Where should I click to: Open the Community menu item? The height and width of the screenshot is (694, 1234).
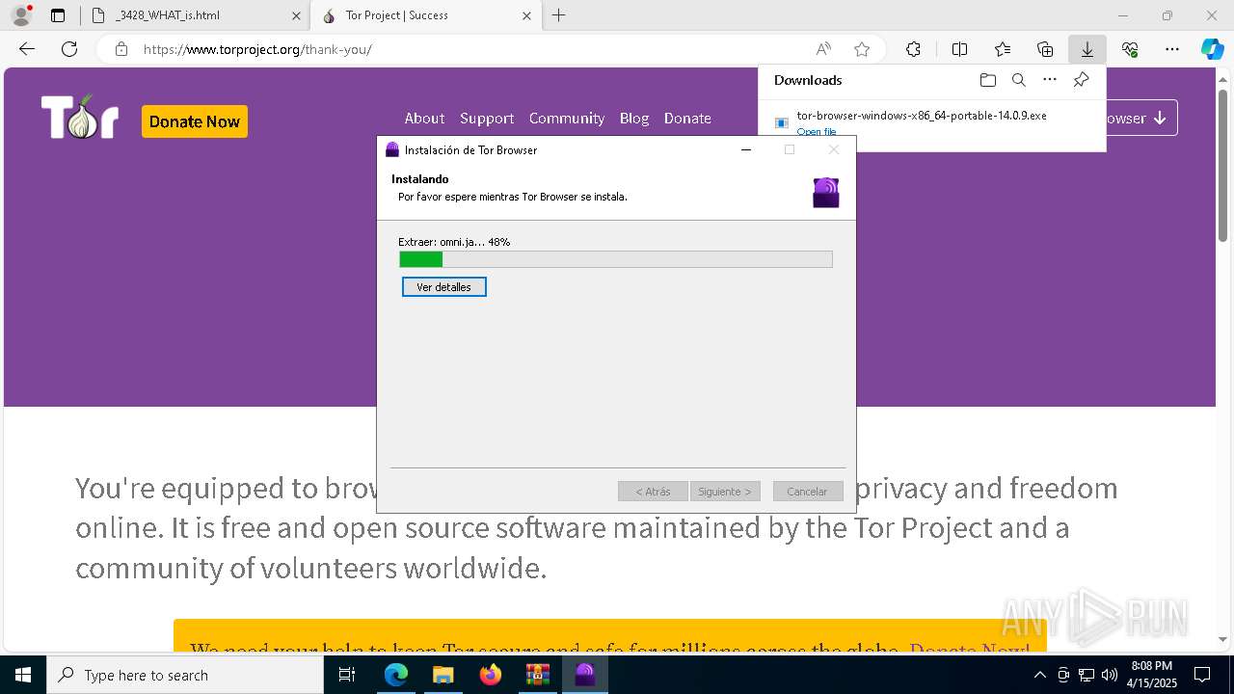tap(567, 119)
